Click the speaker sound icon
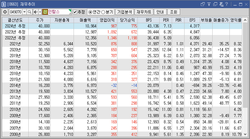 [36, 12]
